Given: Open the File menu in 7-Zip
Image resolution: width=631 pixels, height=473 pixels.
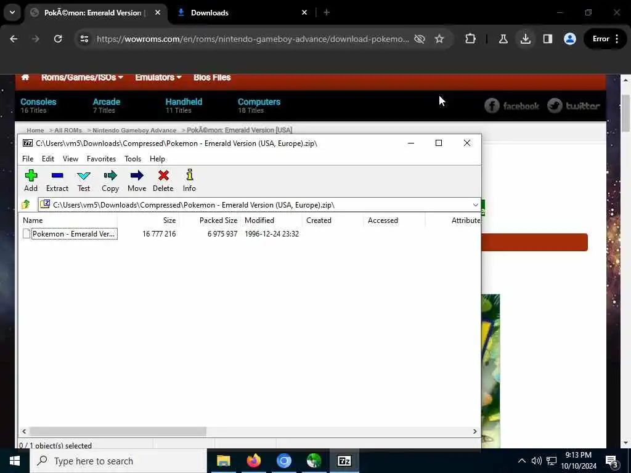Looking at the screenshot, I should tap(28, 159).
